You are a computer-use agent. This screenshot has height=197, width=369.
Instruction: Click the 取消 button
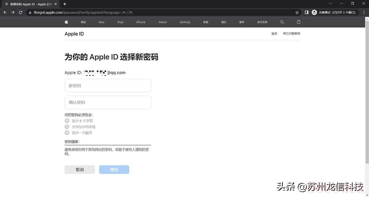point(80,170)
